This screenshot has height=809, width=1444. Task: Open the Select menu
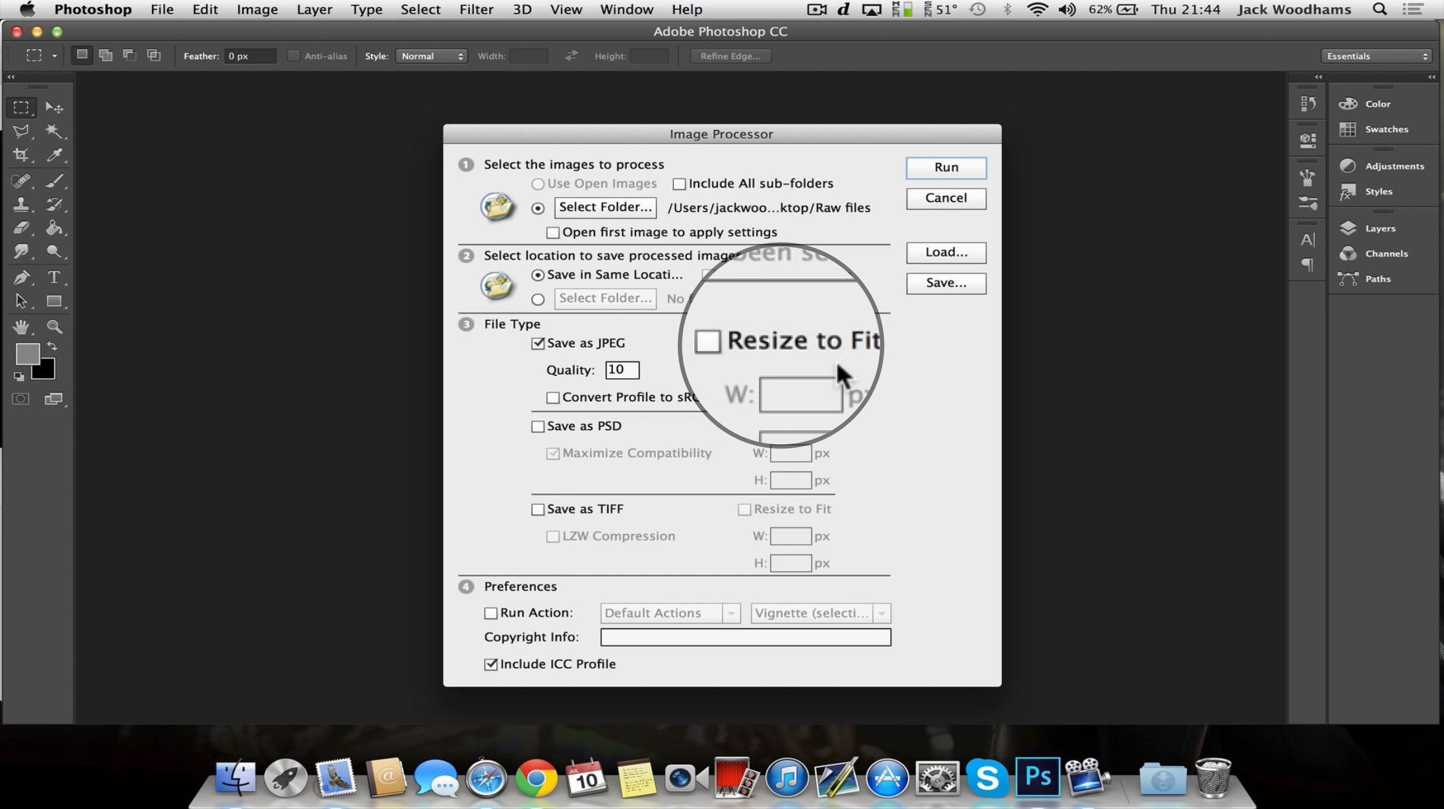[x=419, y=9]
